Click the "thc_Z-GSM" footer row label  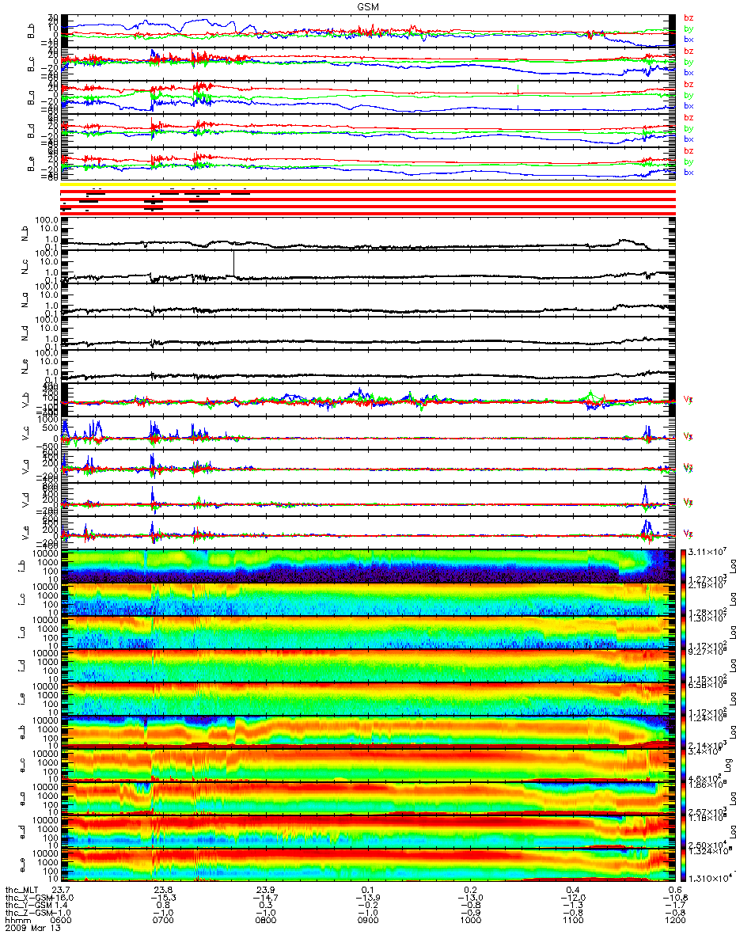click(28, 914)
